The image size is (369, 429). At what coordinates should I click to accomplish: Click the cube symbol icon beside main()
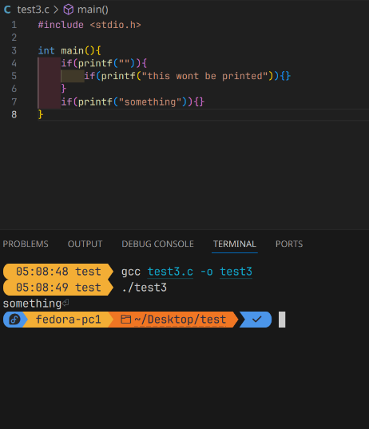(69, 10)
